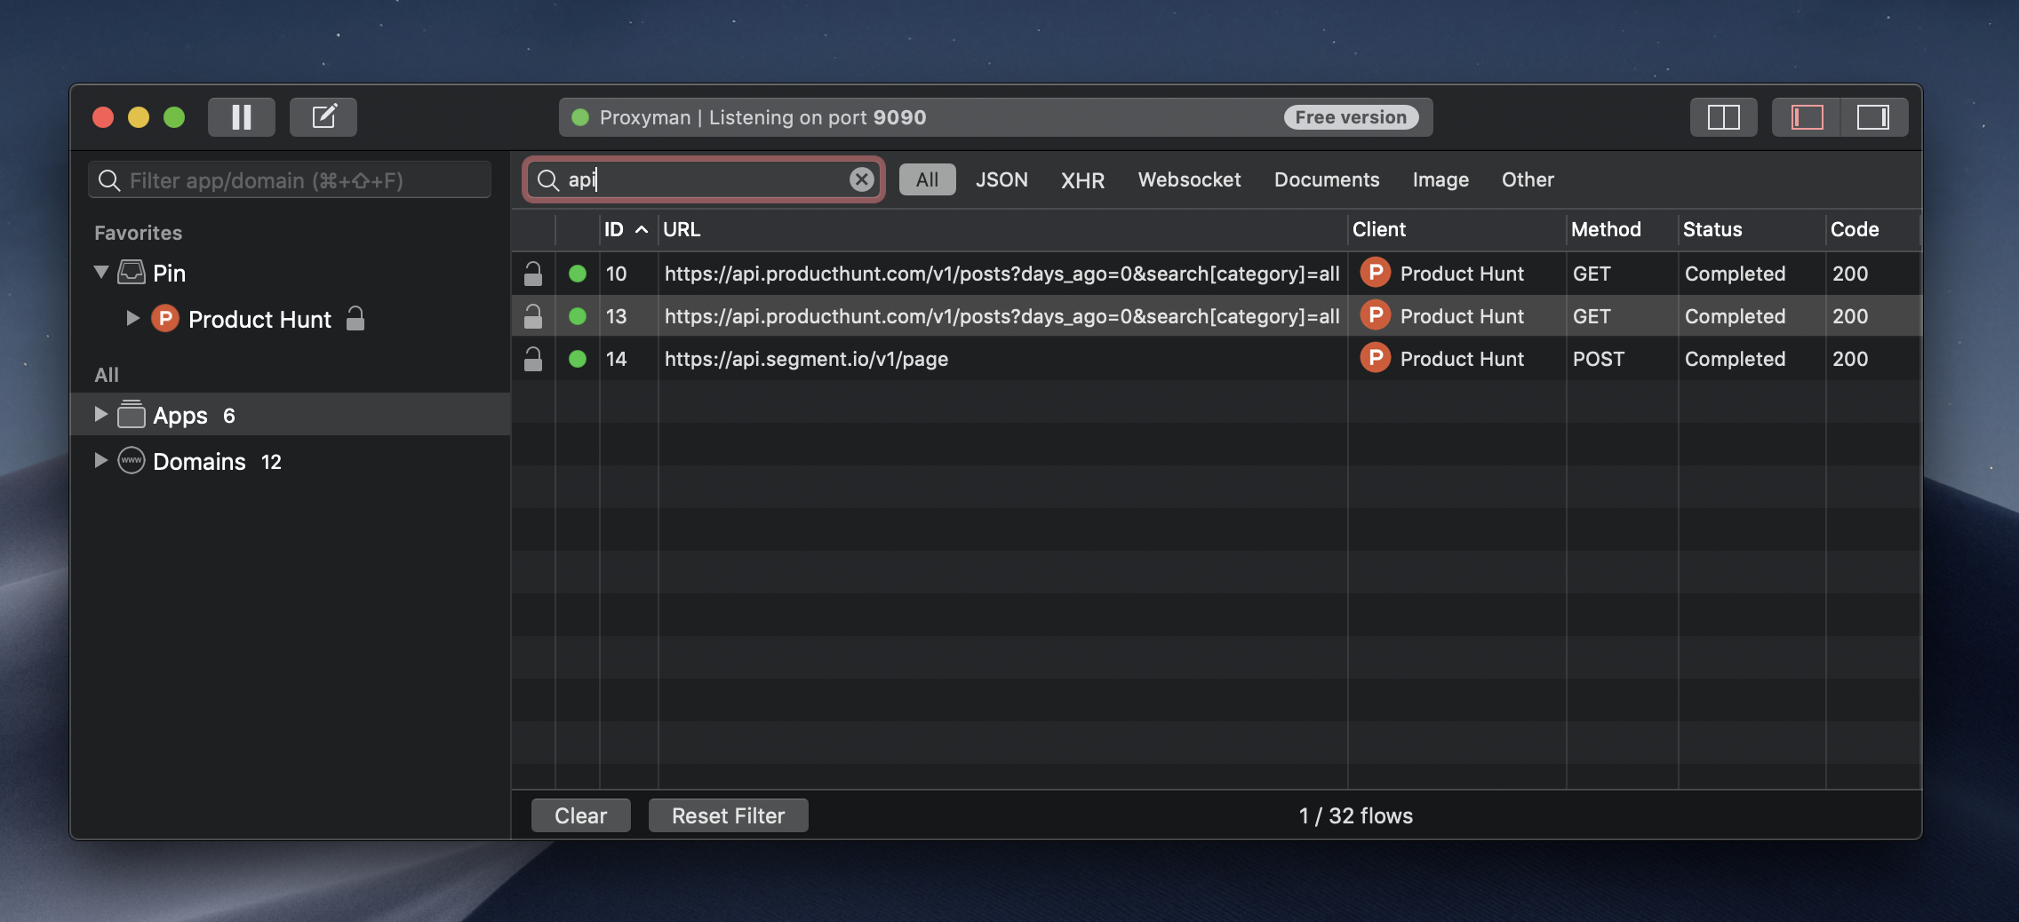Image resolution: width=2019 pixels, height=922 pixels.
Task: Click the GET method cell in row 10
Action: tap(1592, 274)
